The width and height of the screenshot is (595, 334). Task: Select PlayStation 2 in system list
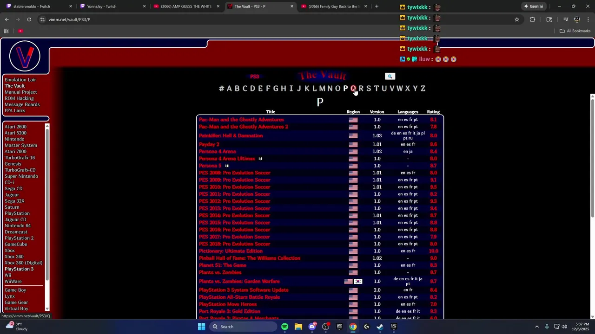point(19,238)
